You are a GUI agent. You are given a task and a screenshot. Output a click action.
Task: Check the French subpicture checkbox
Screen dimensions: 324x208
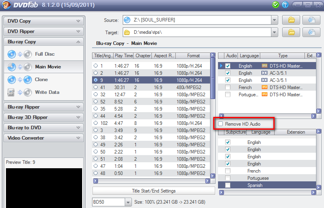tap(228, 171)
